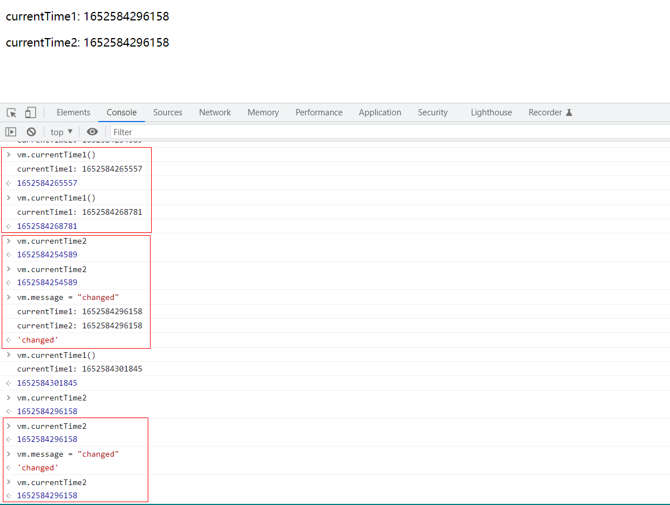Image resolution: width=670 pixels, height=505 pixels.
Task: Show the console sidebar icon
Action: pos(11,132)
